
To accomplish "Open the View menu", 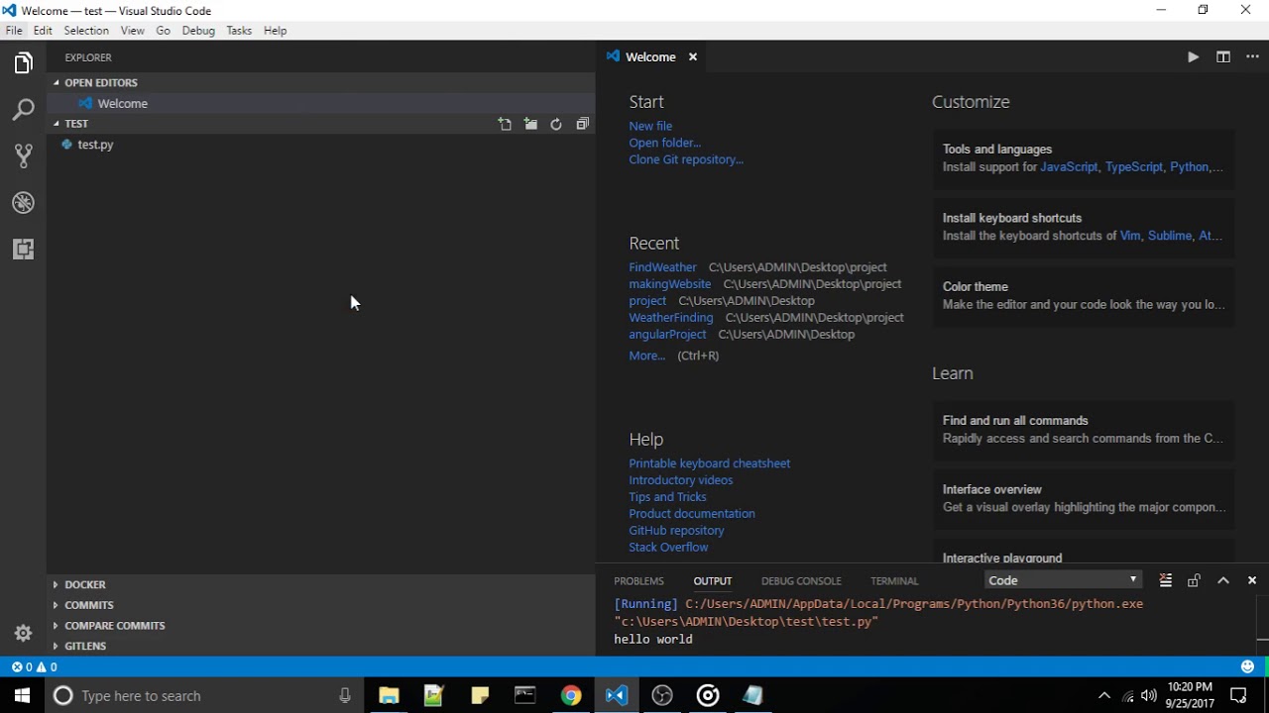I will tap(132, 31).
